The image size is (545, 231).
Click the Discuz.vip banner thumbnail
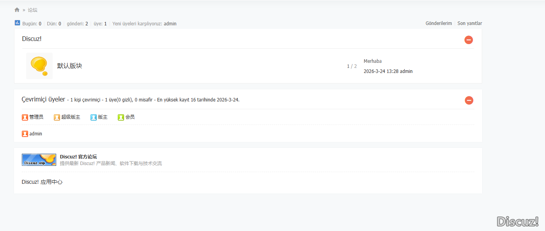pyautogui.click(x=39, y=160)
